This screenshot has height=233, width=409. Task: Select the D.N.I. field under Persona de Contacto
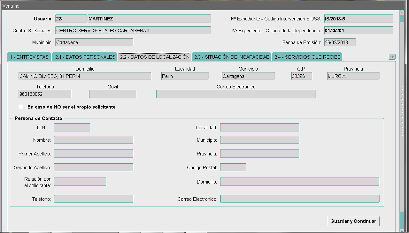(72, 128)
